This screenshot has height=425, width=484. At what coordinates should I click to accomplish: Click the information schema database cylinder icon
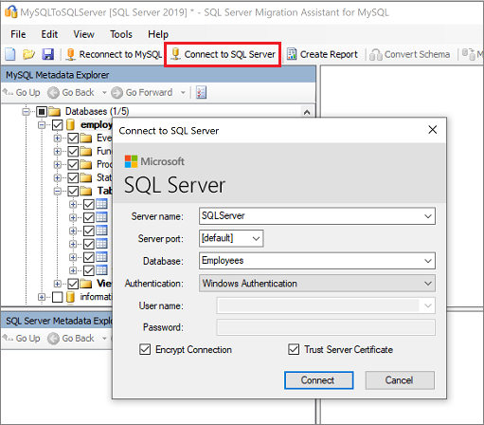(x=71, y=297)
